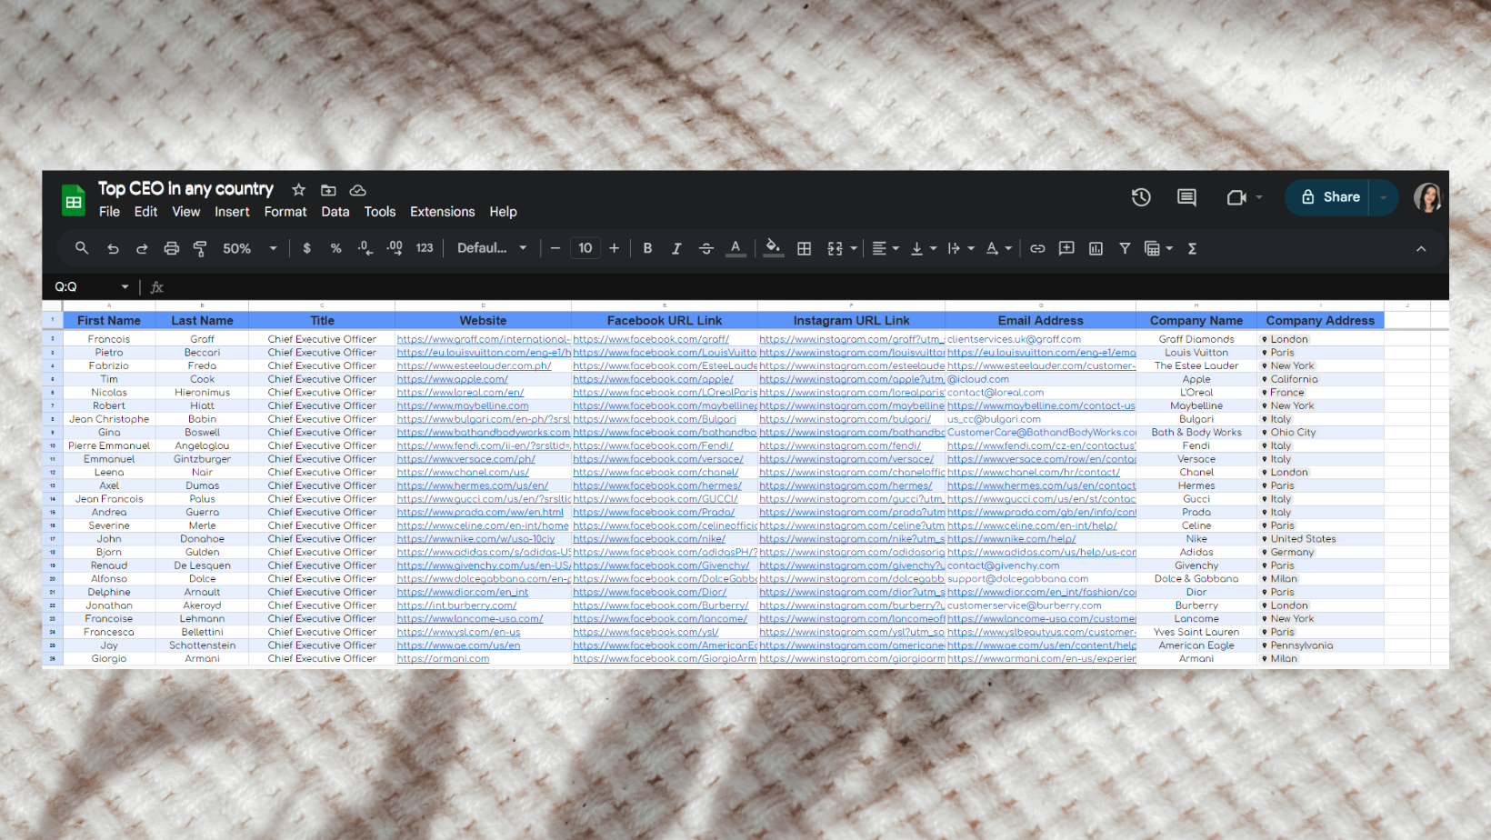Open the functions sigma menu

(x=1192, y=248)
